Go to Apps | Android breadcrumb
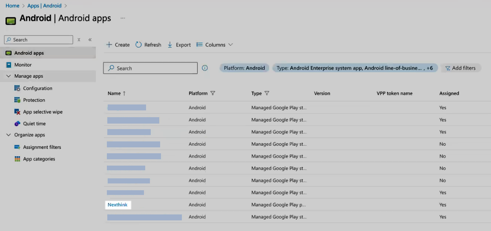Image resolution: width=491 pixels, height=231 pixels. 44,6
